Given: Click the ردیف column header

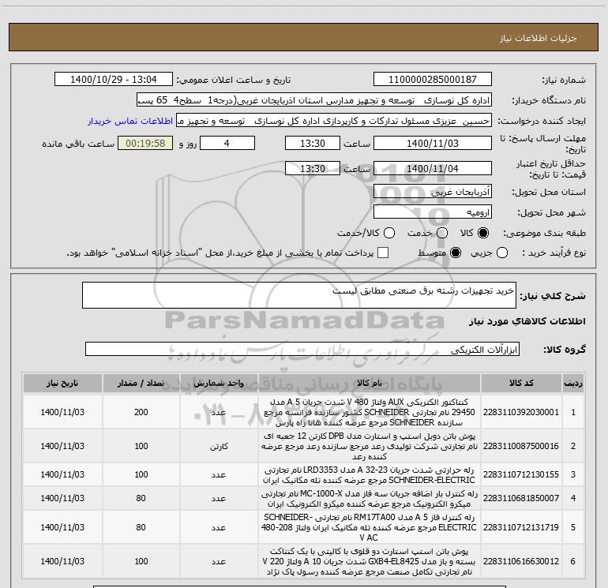Looking at the screenshot, I should click(573, 384).
